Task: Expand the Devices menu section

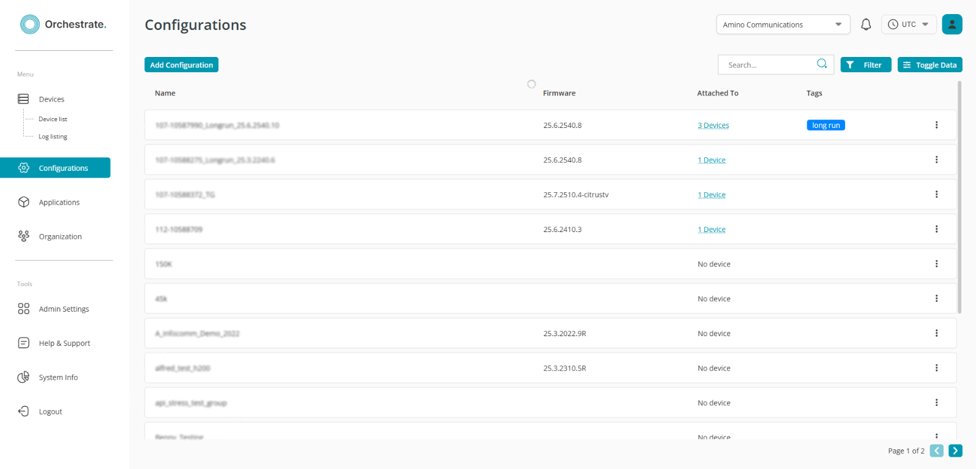Action: pyautogui.click(x=51, y=99)
